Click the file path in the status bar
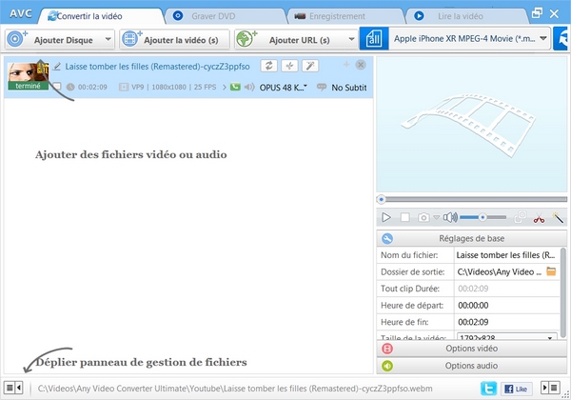The height and width of the screenshot is (400, 571). [235, 389]
